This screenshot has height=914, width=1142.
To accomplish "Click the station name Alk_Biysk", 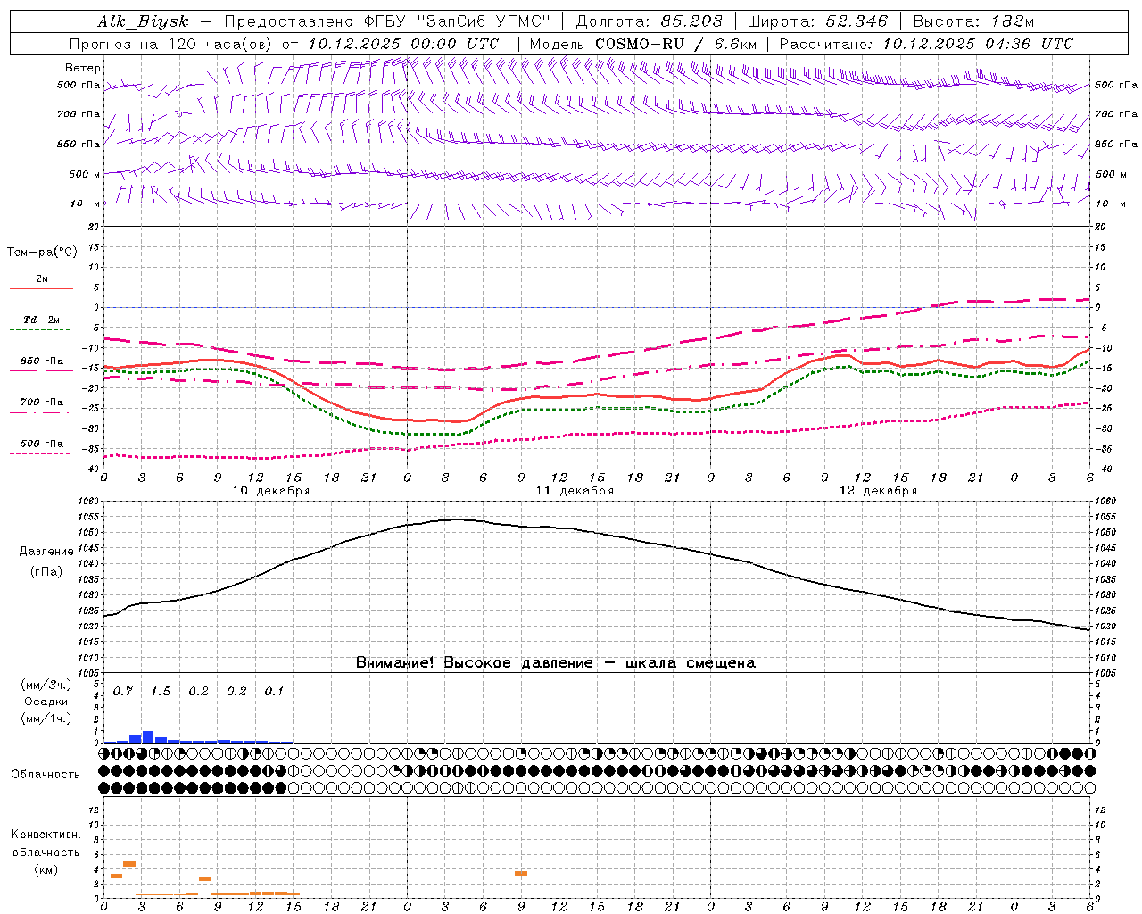I will [142, 21].
